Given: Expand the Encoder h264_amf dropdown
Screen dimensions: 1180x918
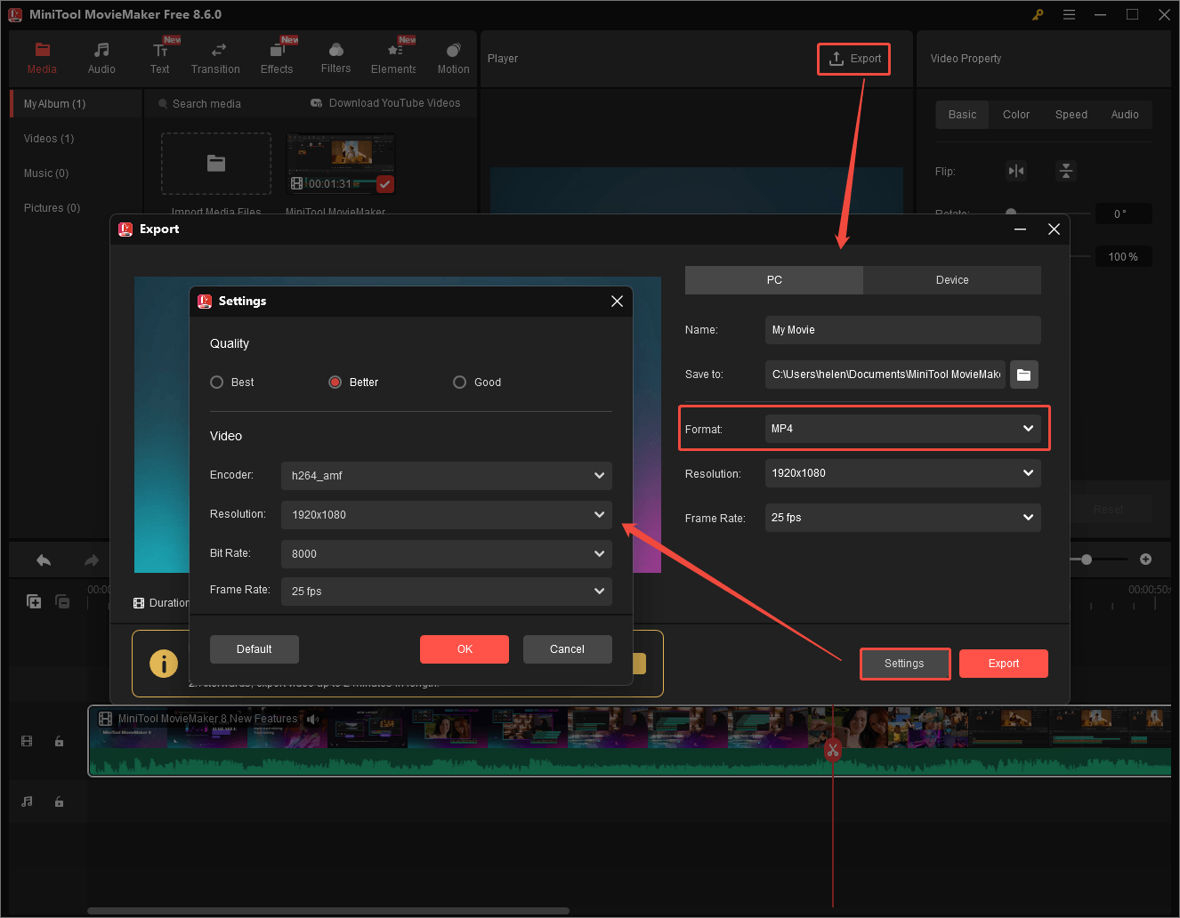Looking at the screenshot, I should [x=447, y=476].
